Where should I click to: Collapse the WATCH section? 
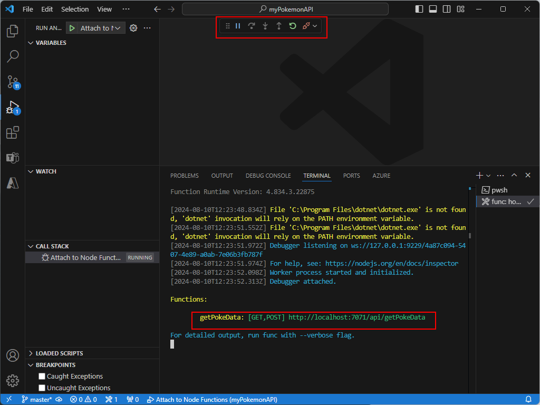[31, 171]
